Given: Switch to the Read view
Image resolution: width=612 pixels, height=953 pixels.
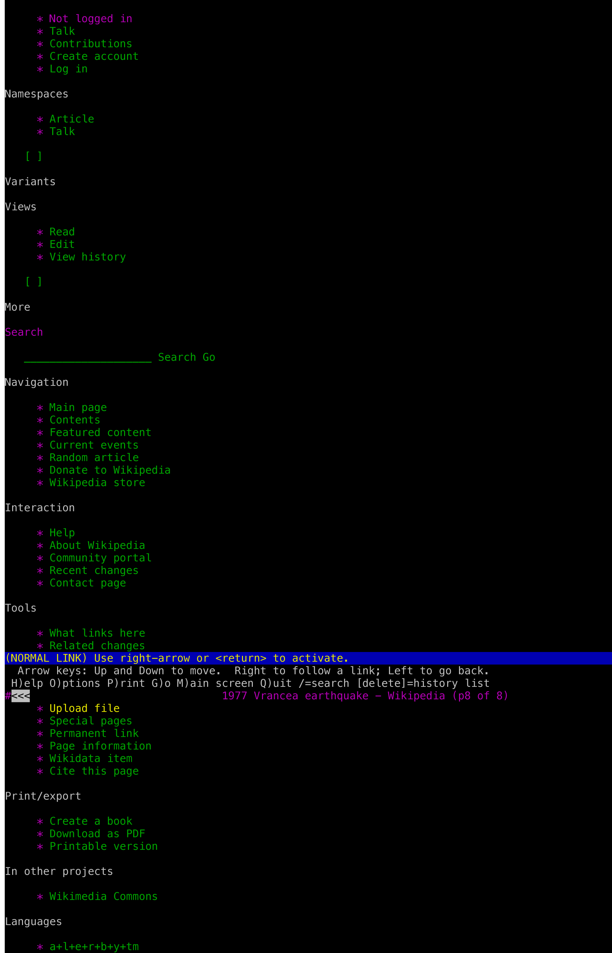Looking at the screenshot, I should click(x=62, y=232).
